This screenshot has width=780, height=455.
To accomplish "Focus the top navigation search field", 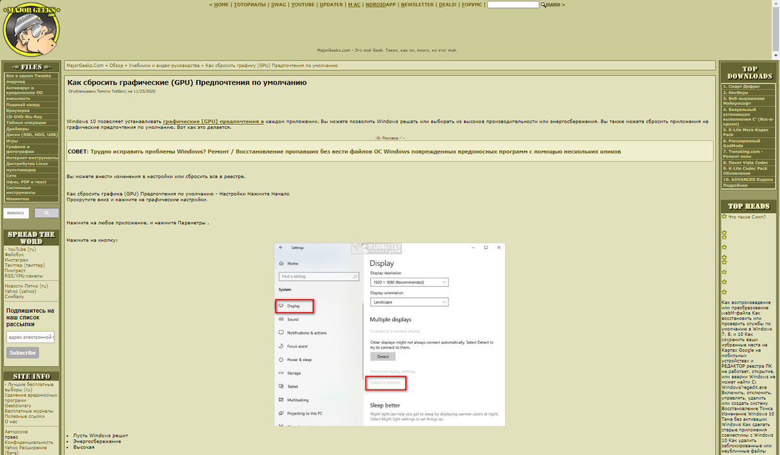I will click(513, 5).
